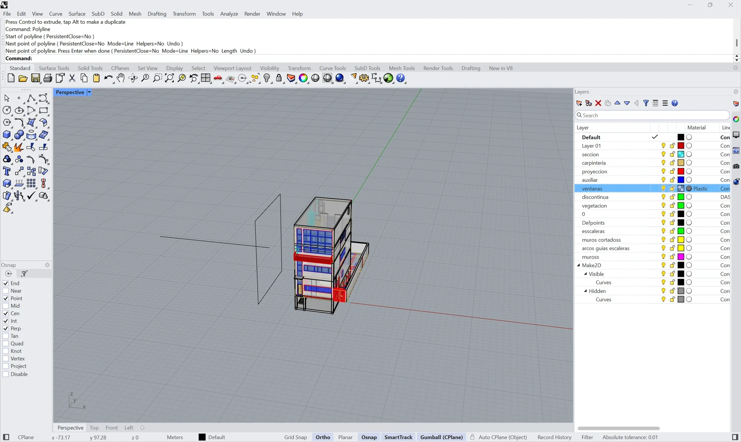The image size is (741, 442).
Task: Enable the Mid osnap checkbox
Action: click(x=6, y=306)
